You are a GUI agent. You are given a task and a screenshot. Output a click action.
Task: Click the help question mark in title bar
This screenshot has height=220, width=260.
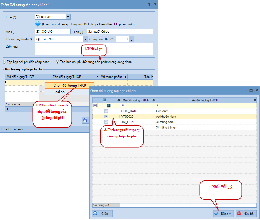click(x=149, y=4)
